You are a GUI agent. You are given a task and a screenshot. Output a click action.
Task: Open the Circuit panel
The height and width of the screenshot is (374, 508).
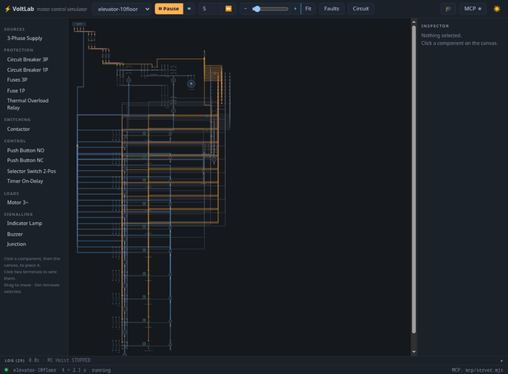click(x=361, y=9)
